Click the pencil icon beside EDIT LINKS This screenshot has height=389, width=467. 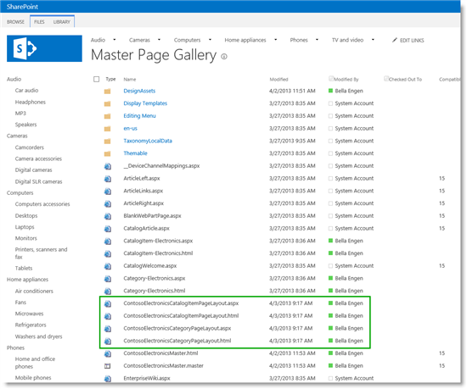pos(394,40)
